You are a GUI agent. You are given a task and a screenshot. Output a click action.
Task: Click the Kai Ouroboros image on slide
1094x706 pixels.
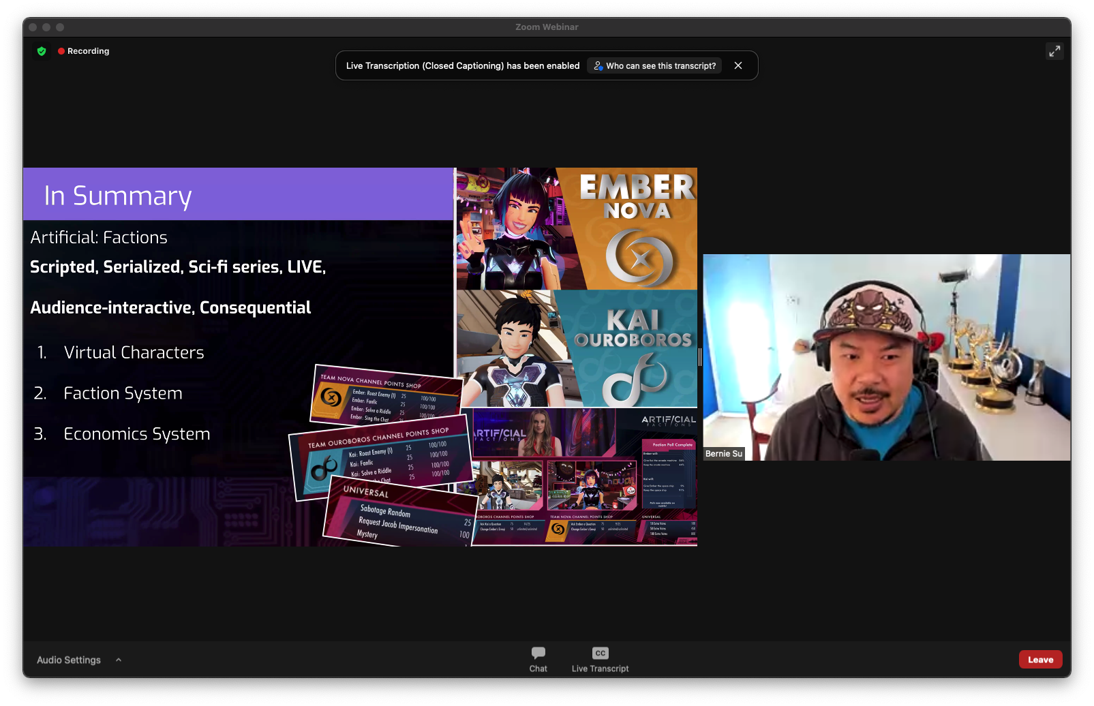click(x=577, y=349)
